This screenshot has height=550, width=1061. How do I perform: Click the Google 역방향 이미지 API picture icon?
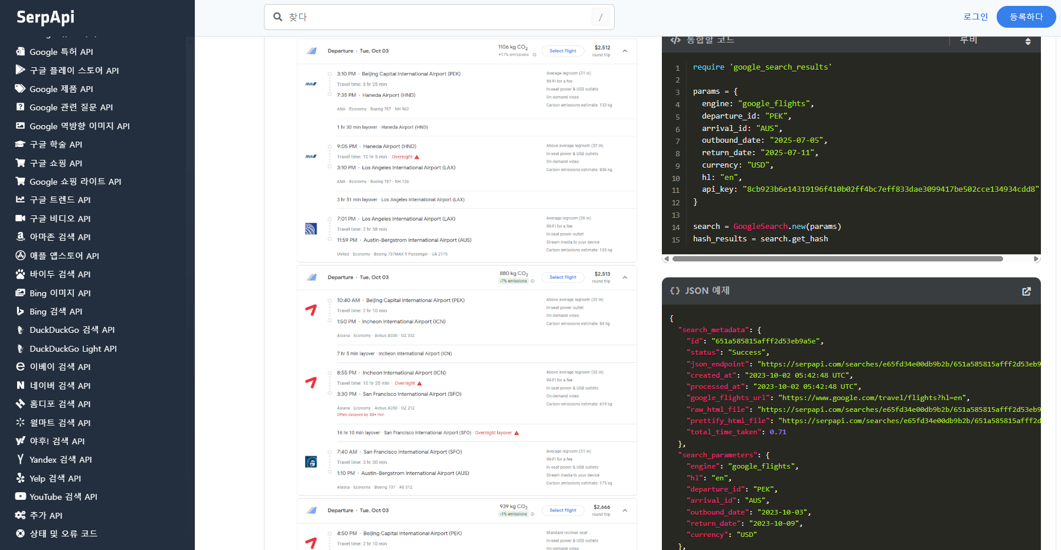(x=20, y=126)
